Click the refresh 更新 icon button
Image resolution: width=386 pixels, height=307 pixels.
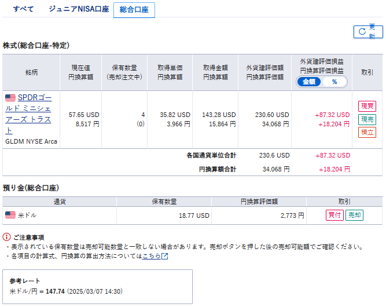tap(368, 32)
